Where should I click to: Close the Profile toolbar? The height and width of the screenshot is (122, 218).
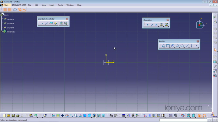coord(198,41)
